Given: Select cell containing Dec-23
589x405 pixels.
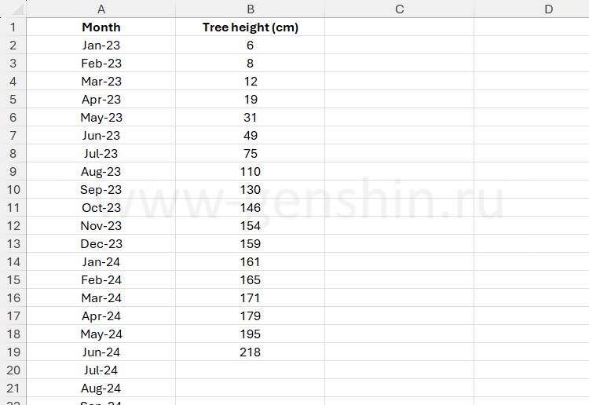Looking at the screenshot, I should pos(101,243).
